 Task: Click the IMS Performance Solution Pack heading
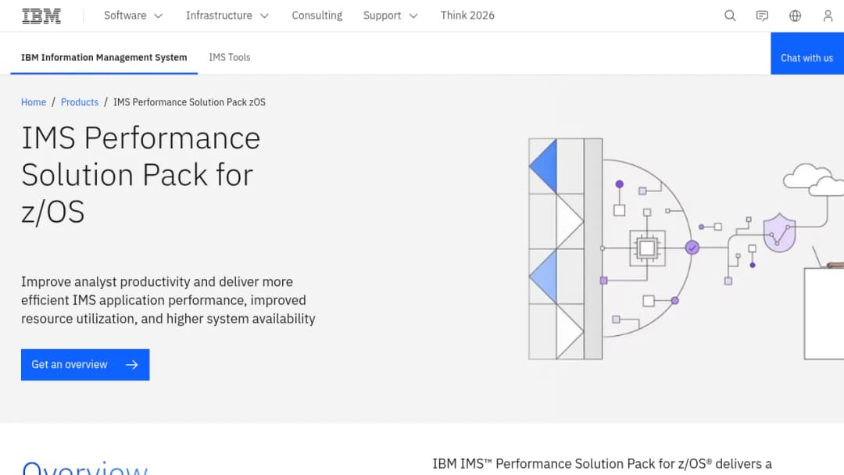click(141, 175)
